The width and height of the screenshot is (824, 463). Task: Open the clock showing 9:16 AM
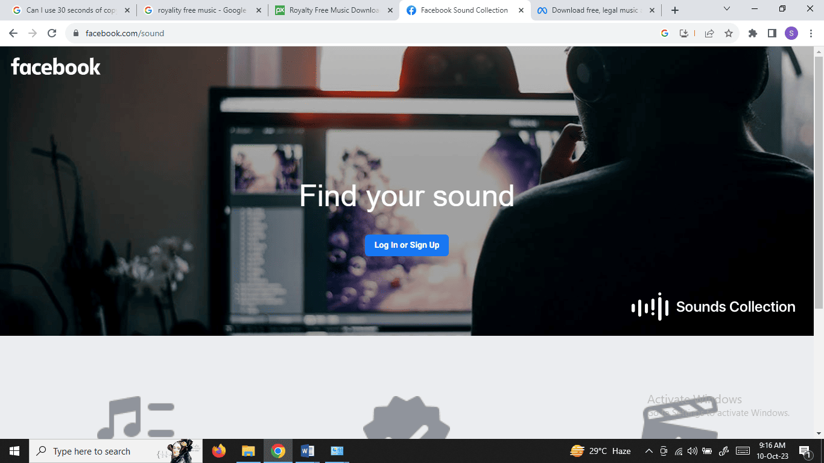tap(772, 451)
